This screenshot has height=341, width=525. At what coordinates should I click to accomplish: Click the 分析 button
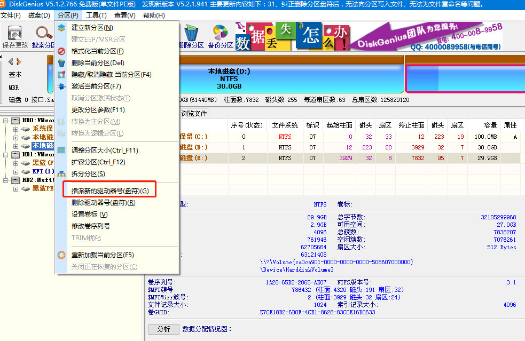(163, 329)
